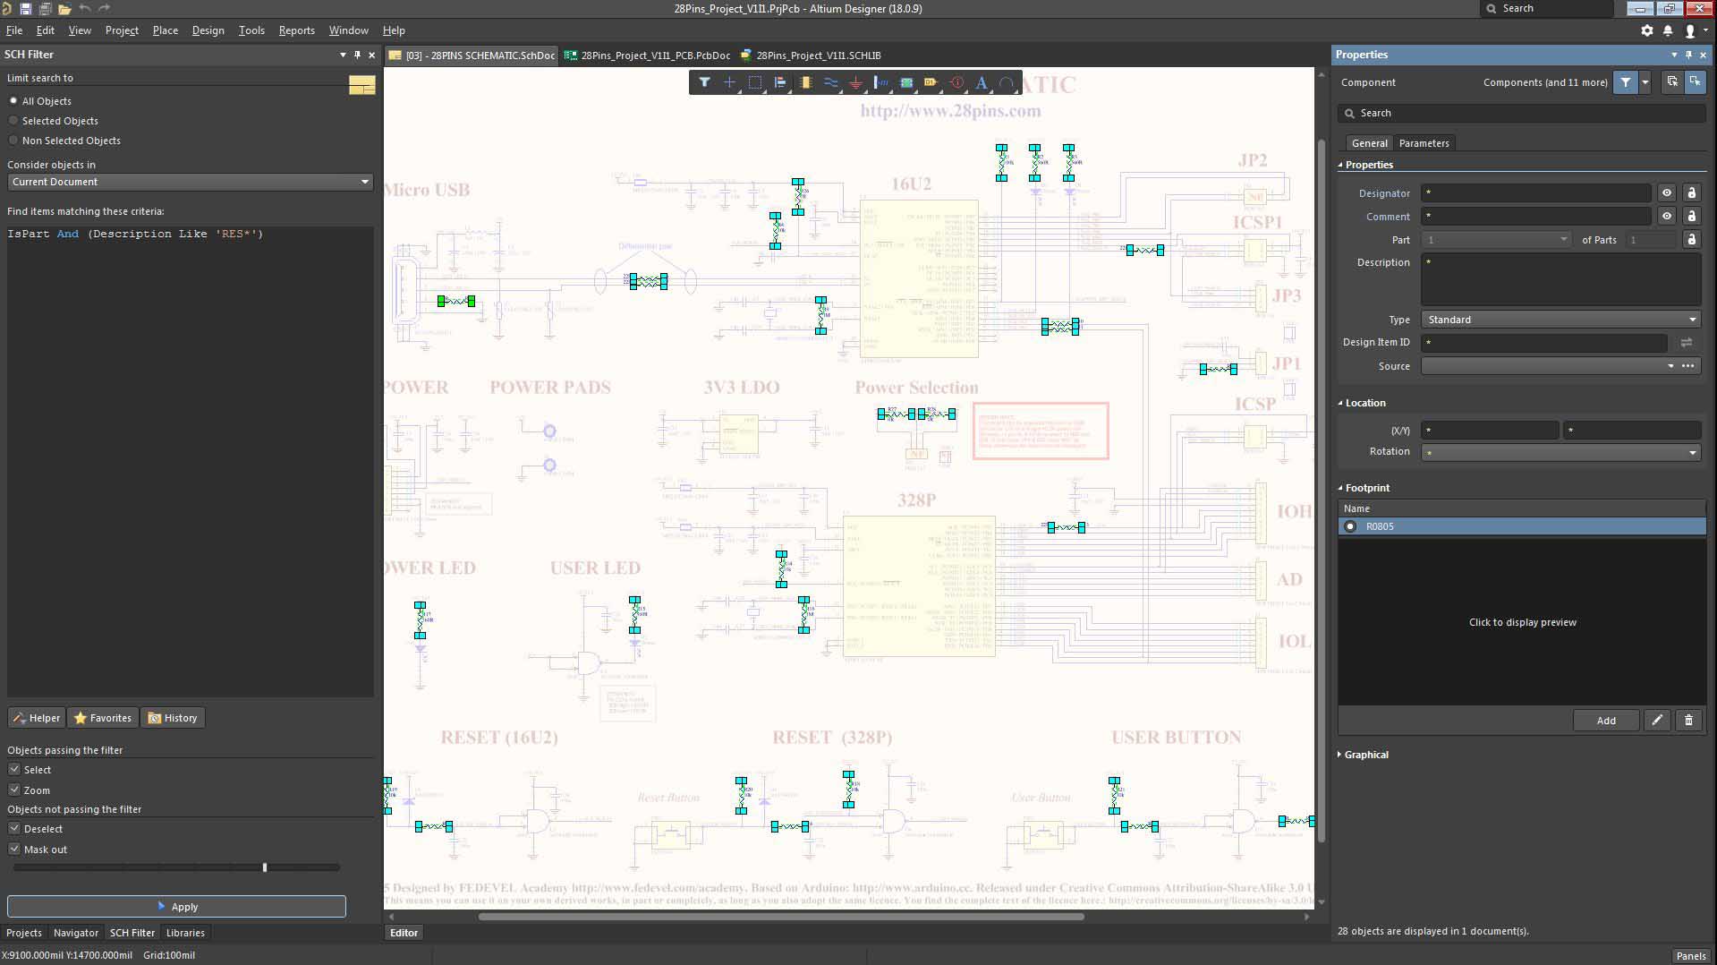Screen dimensions: 1717x965
Task: Edit footprint with the pencil icon
Action: pos(1657,721)
